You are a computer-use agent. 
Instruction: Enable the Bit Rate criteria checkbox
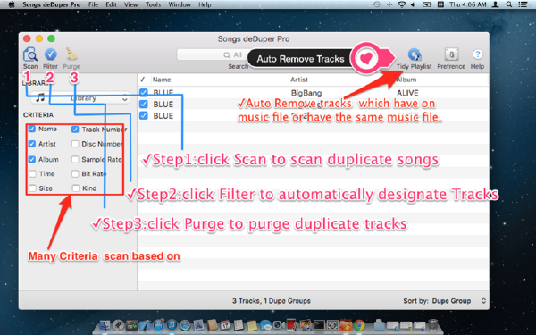[x=75, y=174]
